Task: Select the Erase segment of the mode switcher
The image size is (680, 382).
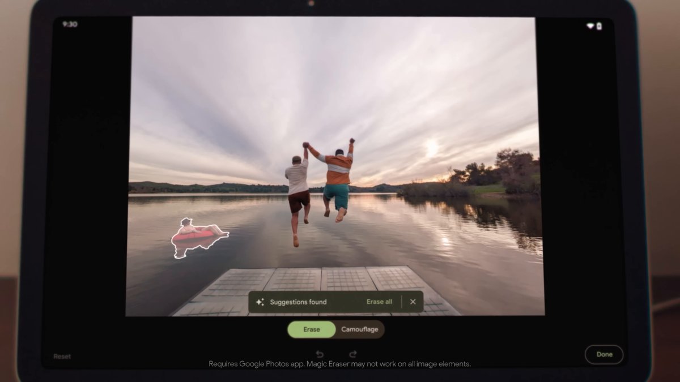Action: [x=311, y=329]
